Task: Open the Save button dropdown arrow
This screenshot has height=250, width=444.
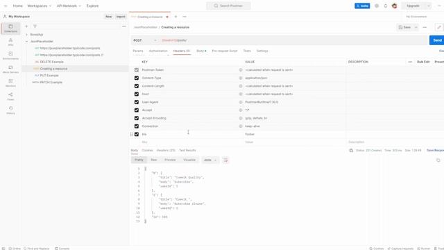Action: pyautogui.click(x=416, y=27)
